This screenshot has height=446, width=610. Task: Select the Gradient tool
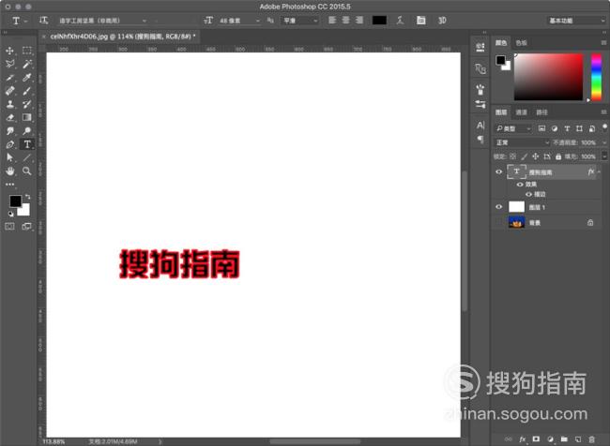point(27,117)
